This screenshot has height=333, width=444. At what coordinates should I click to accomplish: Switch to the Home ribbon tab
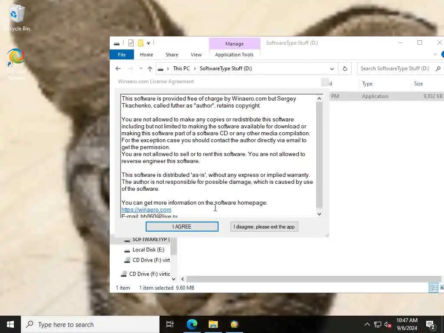[147, 55]
